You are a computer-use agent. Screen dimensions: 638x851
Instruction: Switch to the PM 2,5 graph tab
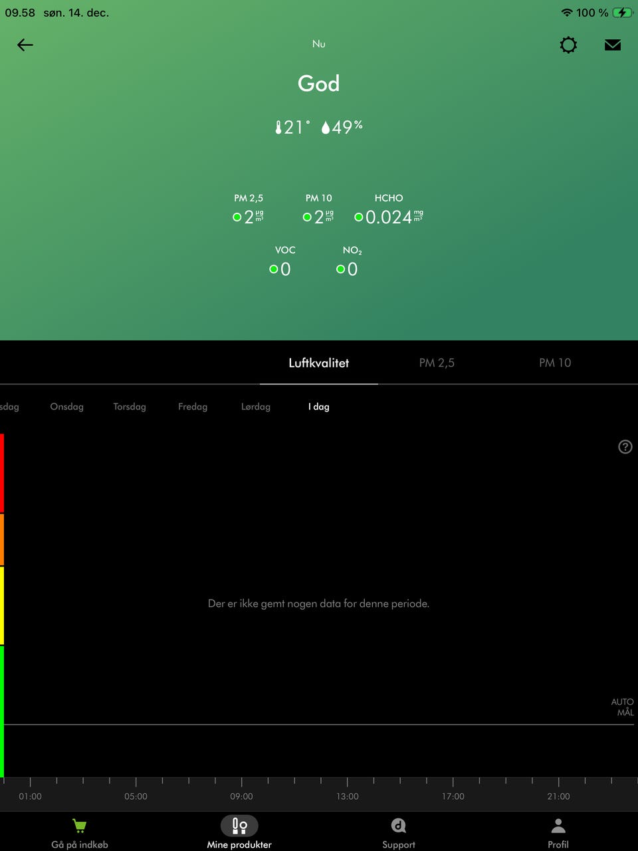(437, 363)
